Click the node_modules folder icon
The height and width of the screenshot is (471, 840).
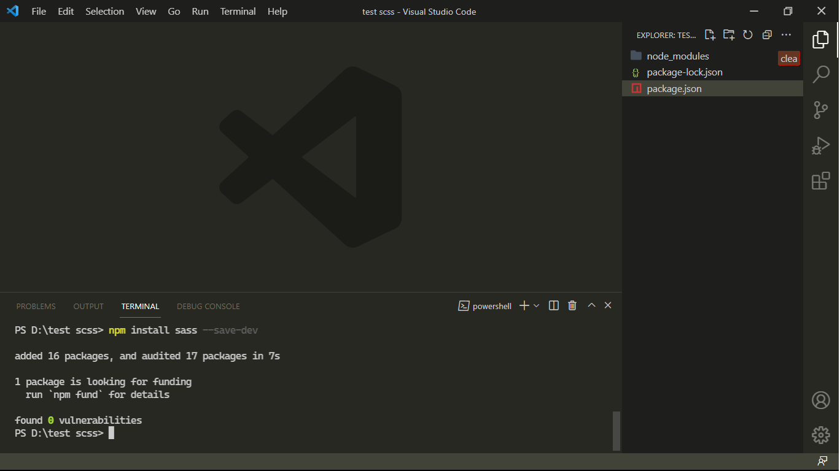coord(636,56)
